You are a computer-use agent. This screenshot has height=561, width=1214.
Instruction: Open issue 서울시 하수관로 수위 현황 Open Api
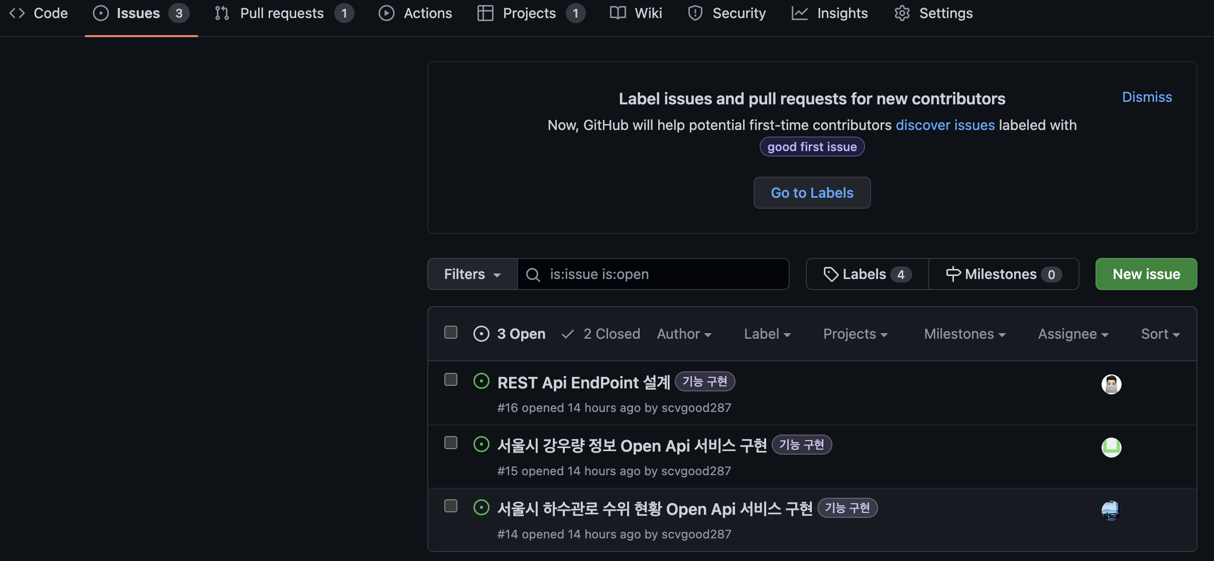point(655,509)
